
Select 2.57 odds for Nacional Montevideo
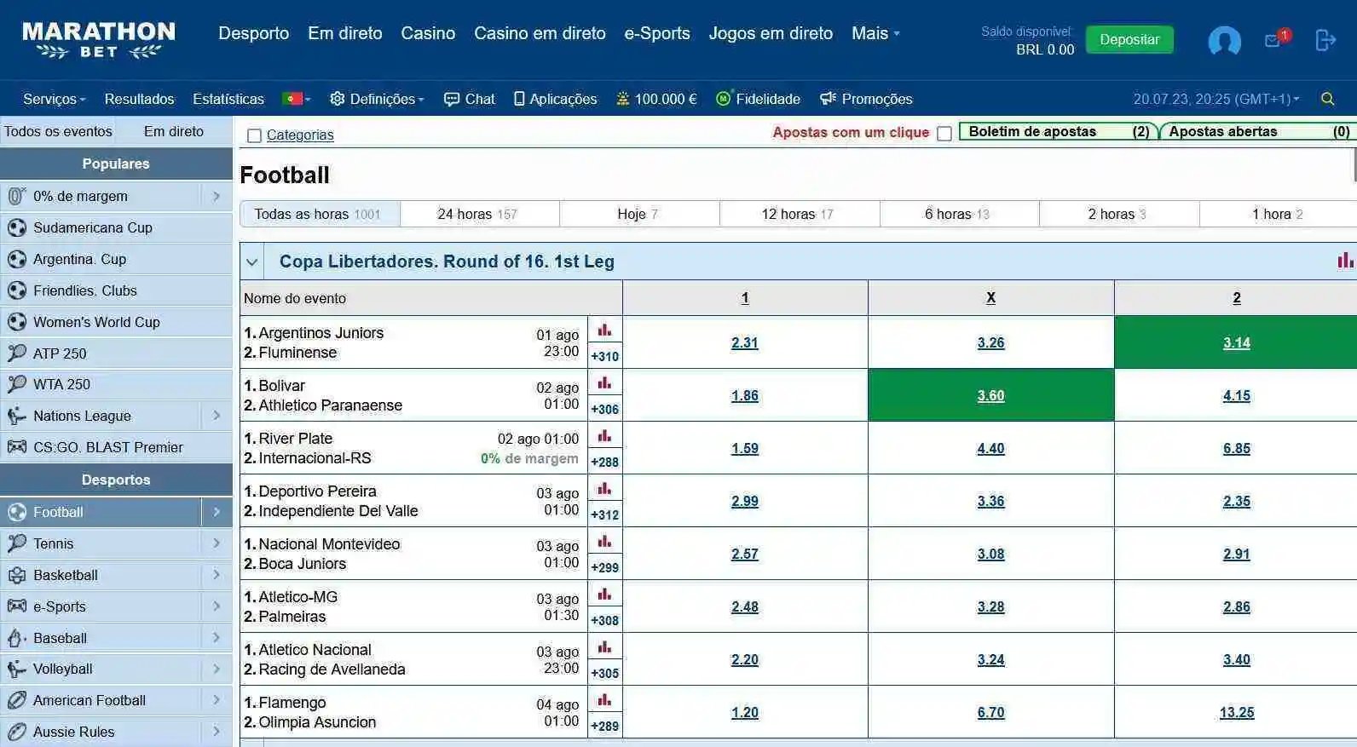744,554
